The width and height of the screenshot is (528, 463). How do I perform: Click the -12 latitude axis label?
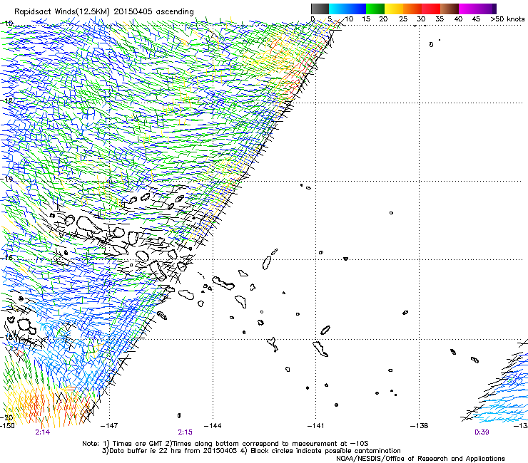6,100
